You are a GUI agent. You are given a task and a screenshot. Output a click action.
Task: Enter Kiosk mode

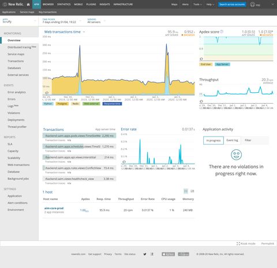246,243
